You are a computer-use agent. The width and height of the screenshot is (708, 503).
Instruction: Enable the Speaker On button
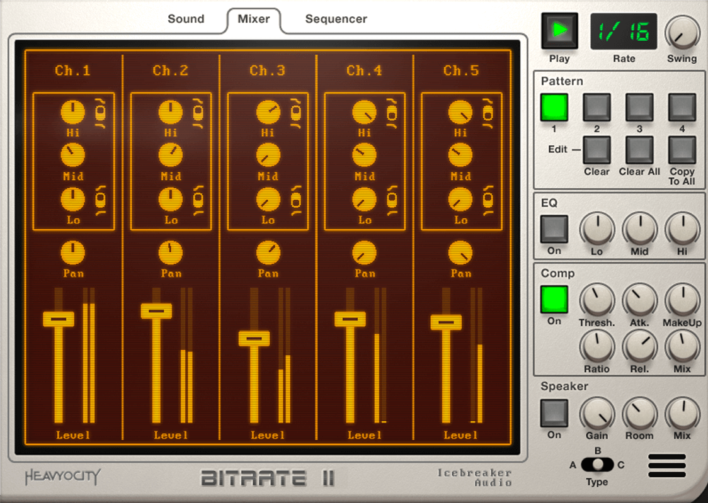point(554,413)
